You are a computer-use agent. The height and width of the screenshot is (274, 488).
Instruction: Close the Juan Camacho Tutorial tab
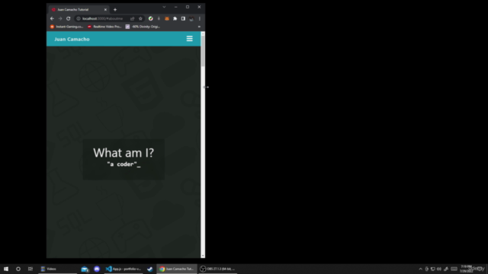pos(105,10)
